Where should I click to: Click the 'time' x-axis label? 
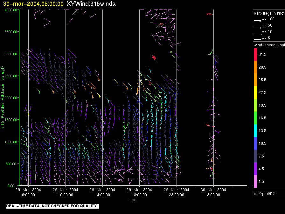[x=133, y=200]
